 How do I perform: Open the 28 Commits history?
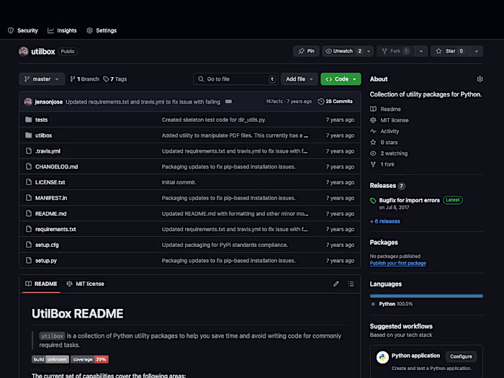click(336, 102)
